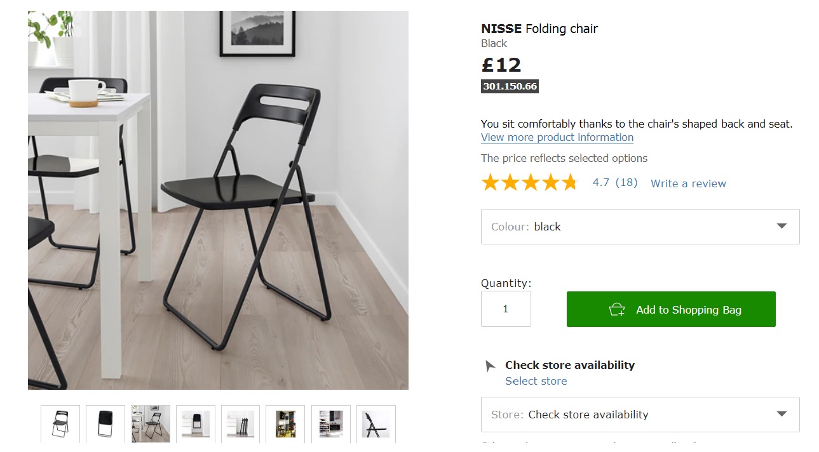This screenshot has height=452, width=819.
Task: Click the shopping bag icon on the green button
Action: pyautogui.click(x=616, y=310)
